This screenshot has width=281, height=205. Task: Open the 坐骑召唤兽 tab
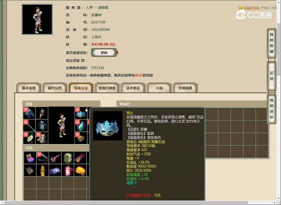point(107,88)
